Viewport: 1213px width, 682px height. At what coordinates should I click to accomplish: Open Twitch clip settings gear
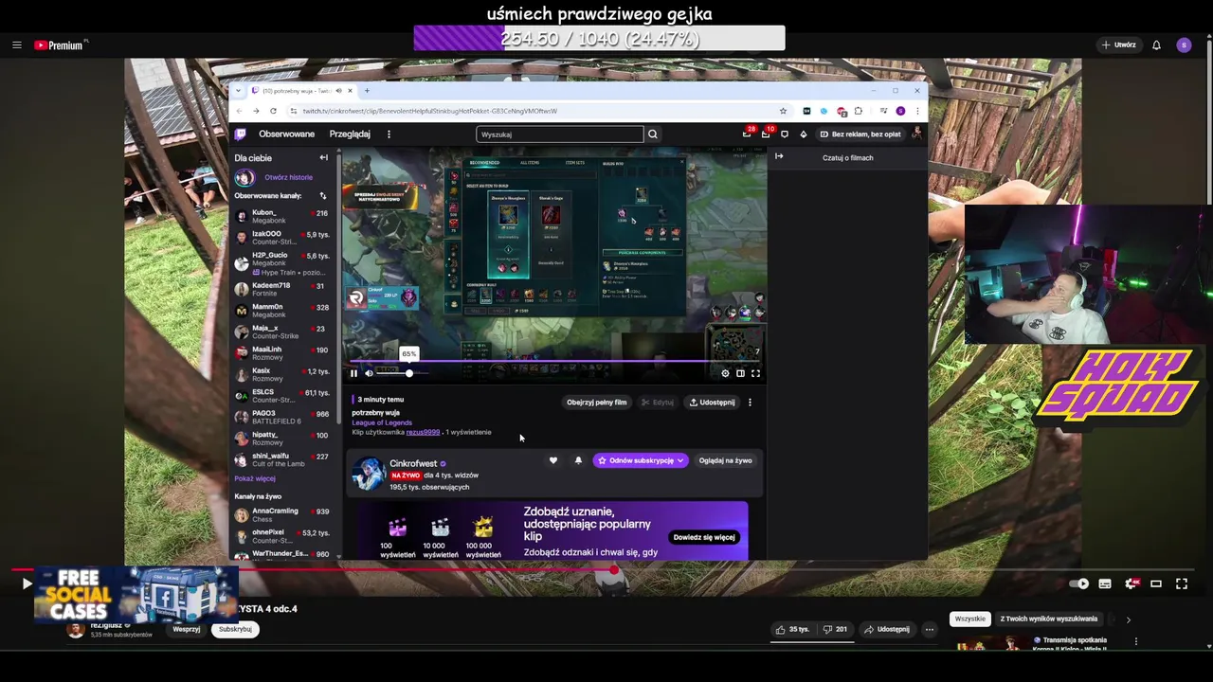coord(725,373)
